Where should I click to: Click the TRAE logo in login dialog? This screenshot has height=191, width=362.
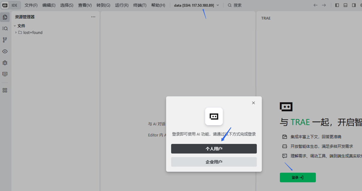[x=214, y=116]
